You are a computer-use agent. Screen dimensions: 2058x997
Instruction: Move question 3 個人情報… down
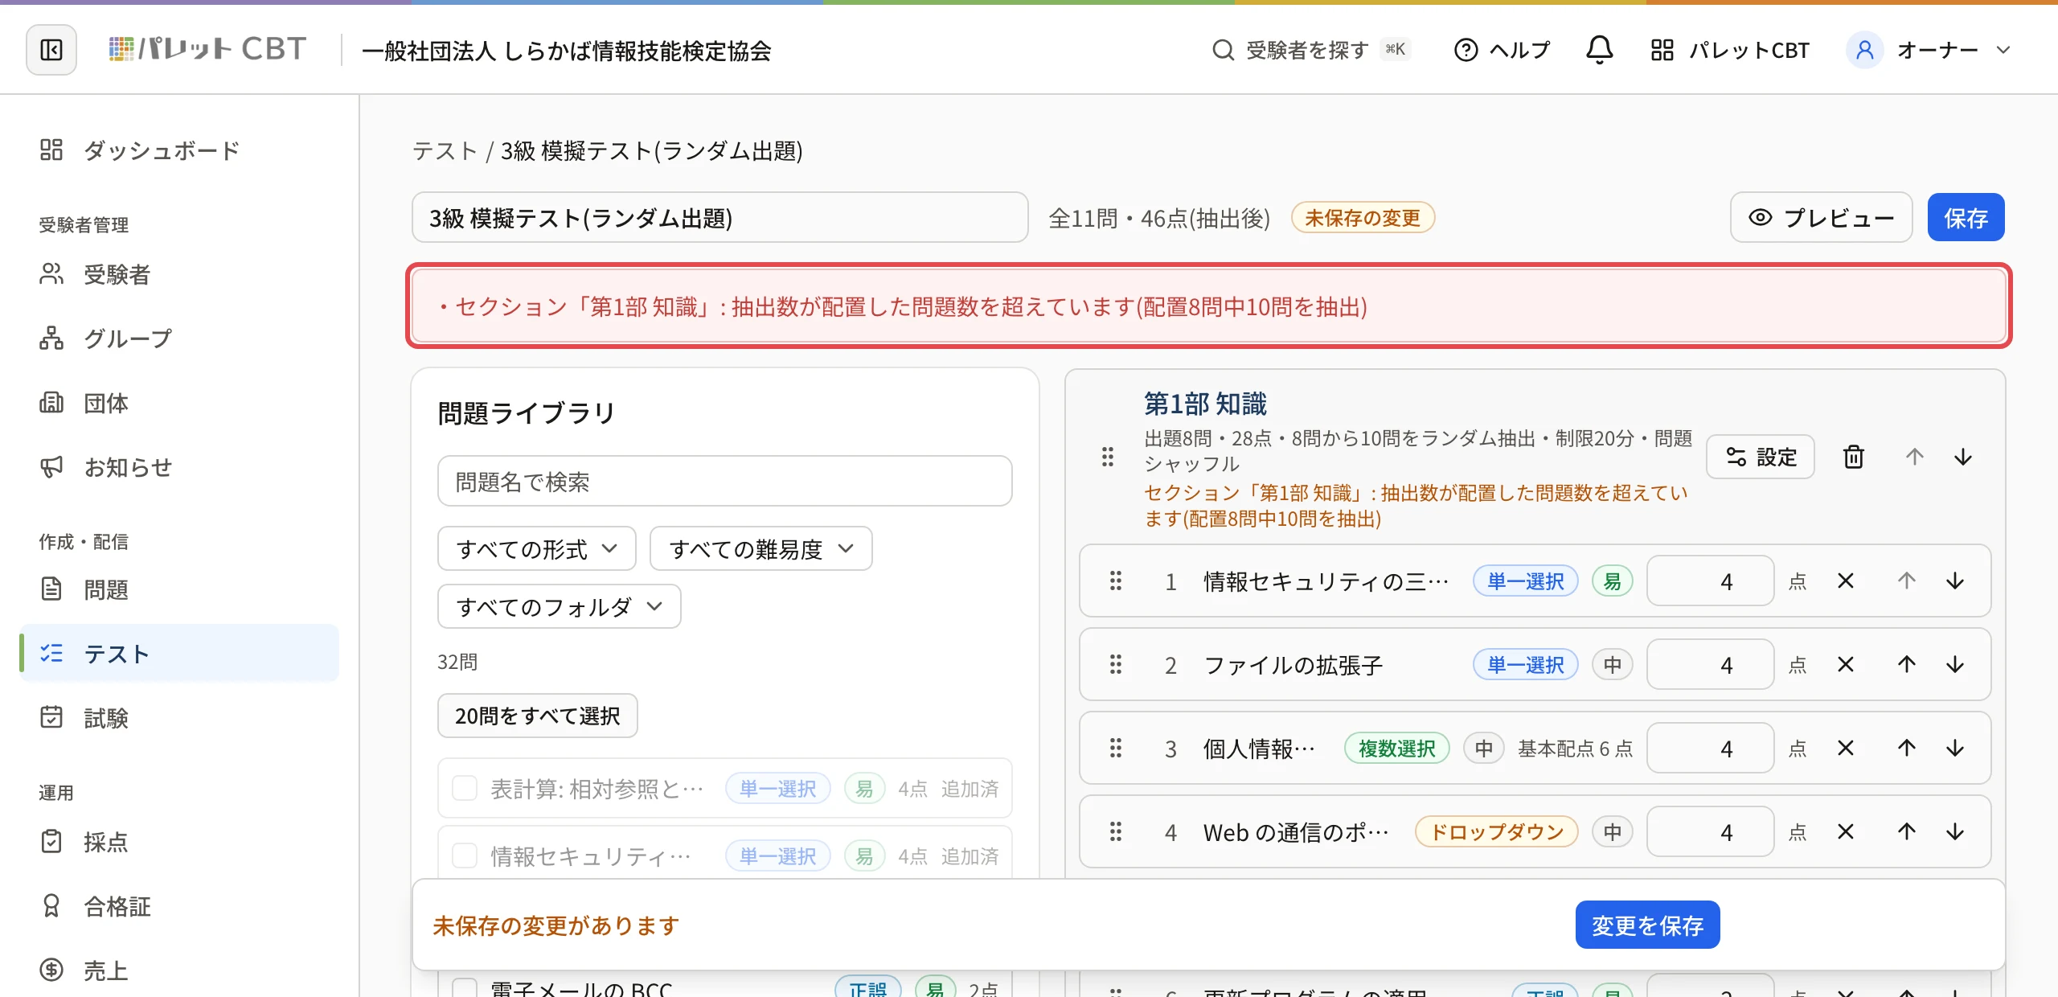tap(1955, 748)
